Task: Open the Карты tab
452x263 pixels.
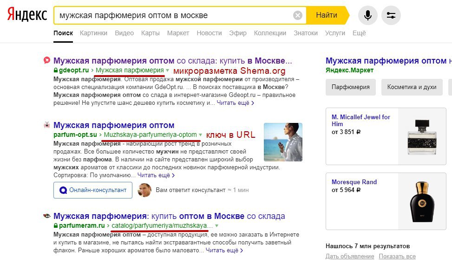Action: pos(150,33)
